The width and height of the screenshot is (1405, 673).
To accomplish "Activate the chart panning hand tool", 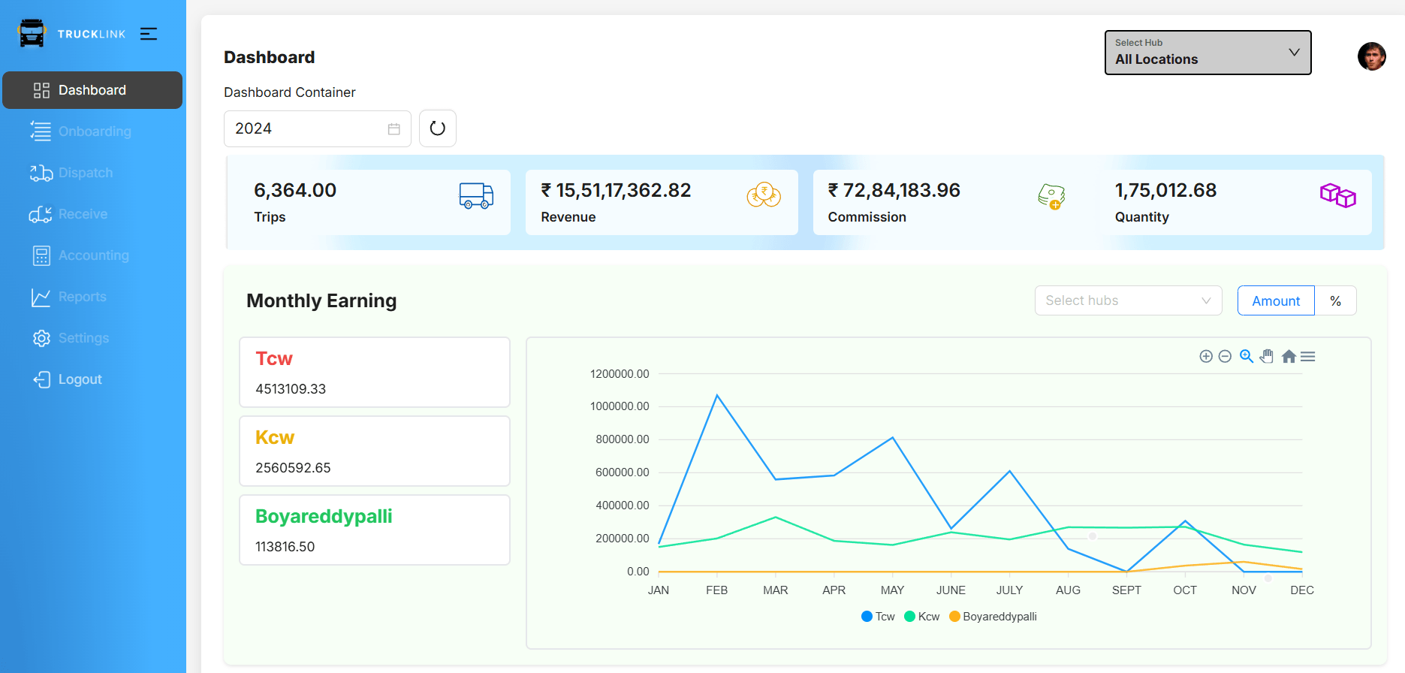I will pyautogui.click(x=1267, y=356).
